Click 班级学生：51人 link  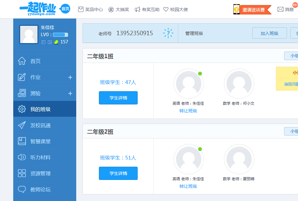118,158
